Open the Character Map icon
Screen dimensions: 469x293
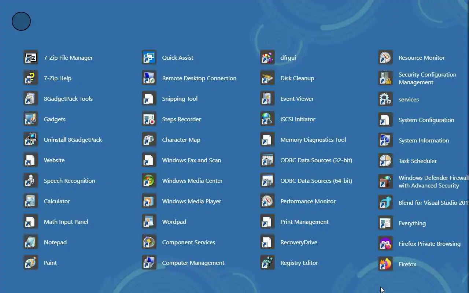(149, 140)
